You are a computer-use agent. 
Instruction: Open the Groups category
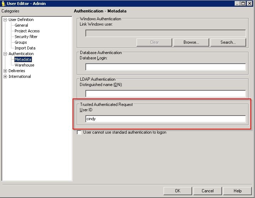point(21,42)
